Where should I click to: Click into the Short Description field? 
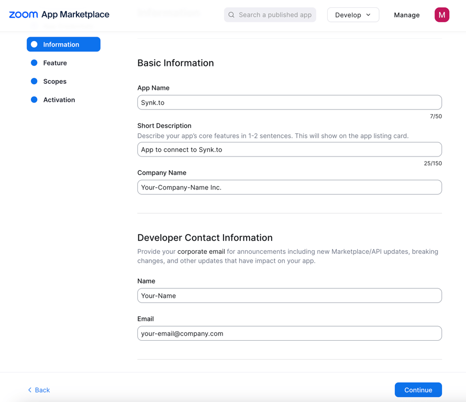click(289, 150)
